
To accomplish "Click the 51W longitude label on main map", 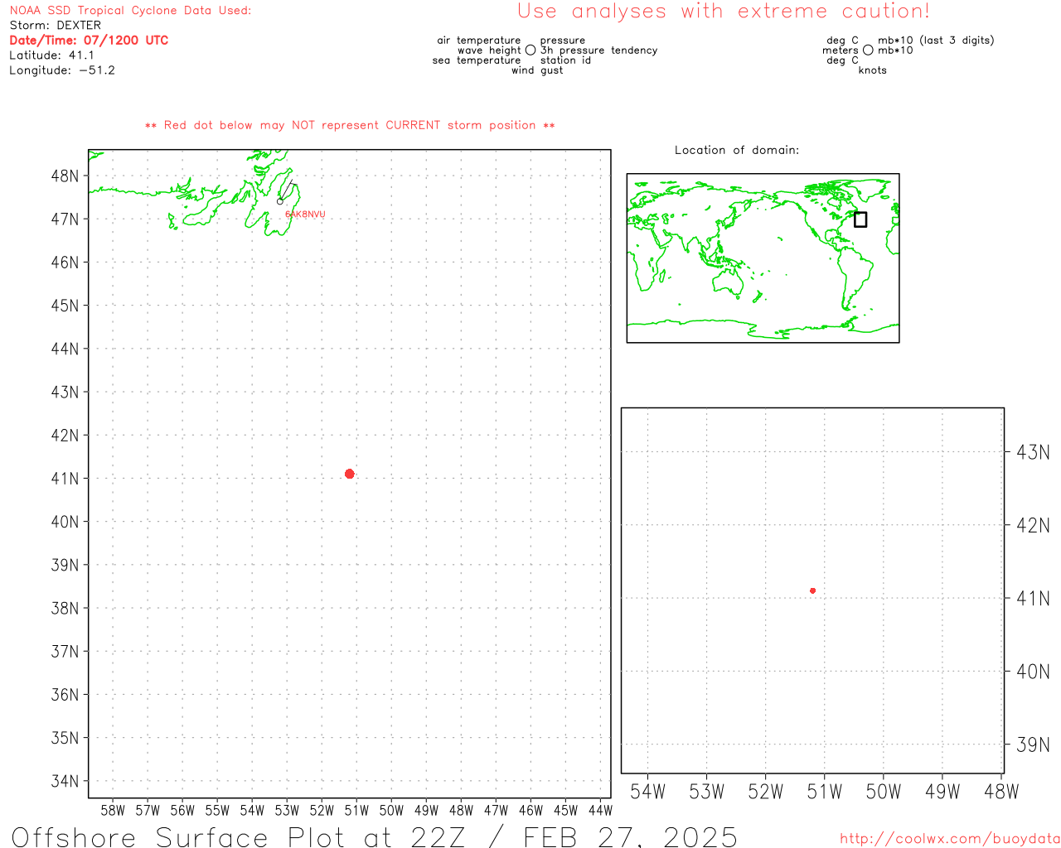I will click(356, 810).
